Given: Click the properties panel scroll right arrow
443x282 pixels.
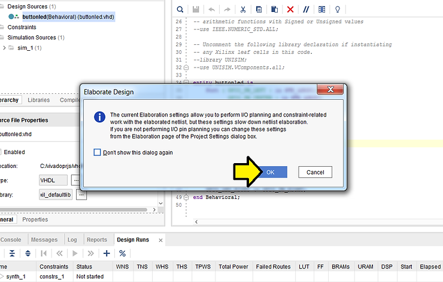Looking at the screenshot, I should point(154,210).
